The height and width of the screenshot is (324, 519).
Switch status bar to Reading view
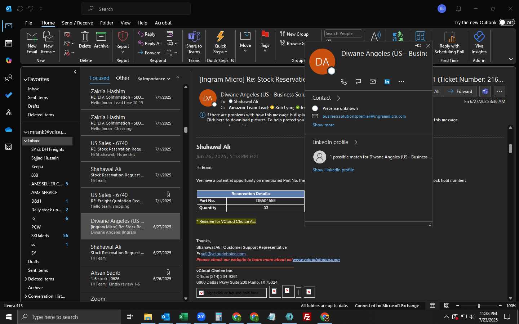[x=447, y=306]
